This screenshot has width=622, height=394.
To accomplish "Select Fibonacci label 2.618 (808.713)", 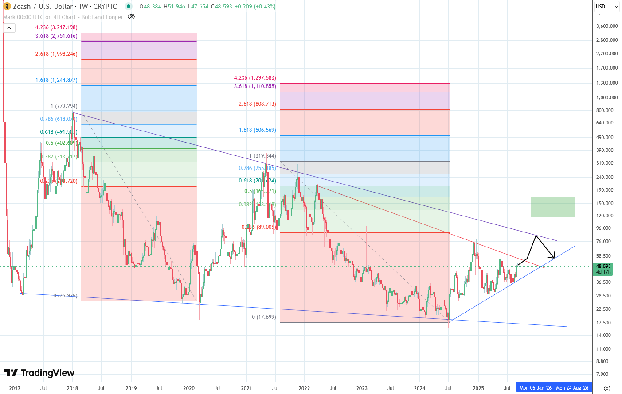I will pos(257,104).
